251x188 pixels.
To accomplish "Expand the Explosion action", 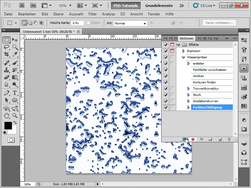I will coord(184,51).
